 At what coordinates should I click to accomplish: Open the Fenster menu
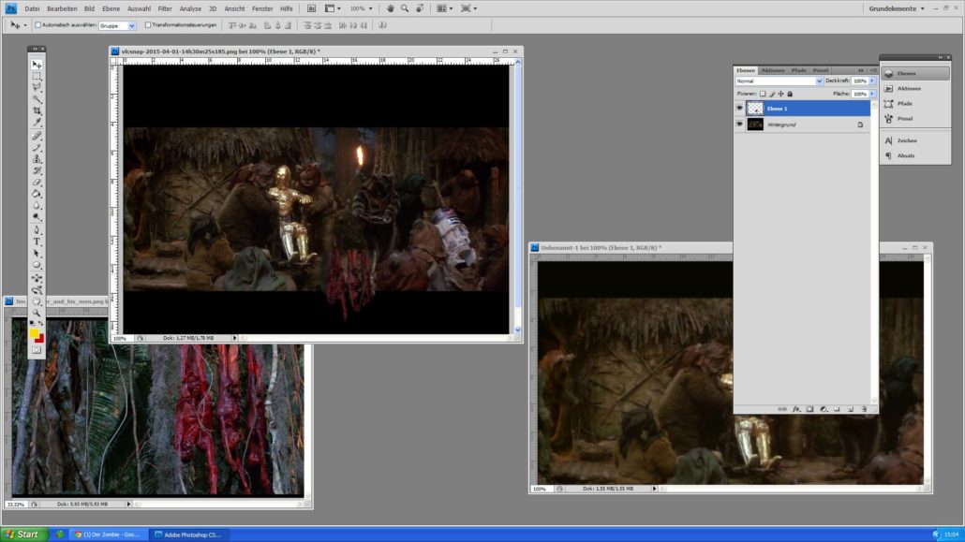(262, 8)
